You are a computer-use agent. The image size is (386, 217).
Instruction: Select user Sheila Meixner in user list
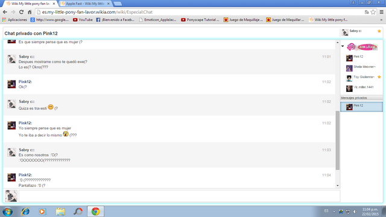[362, 68]
